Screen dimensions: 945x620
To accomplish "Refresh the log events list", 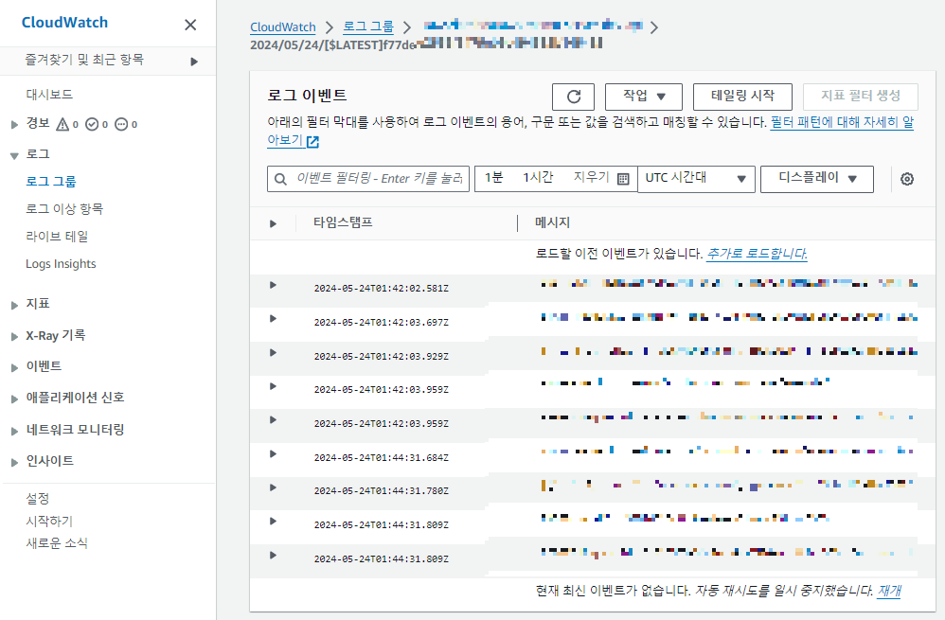I will 573,97.
